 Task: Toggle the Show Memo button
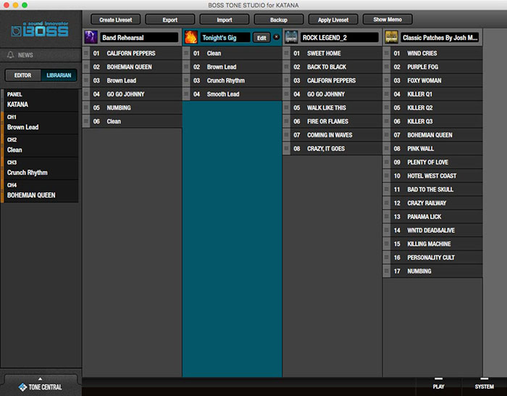387,20
